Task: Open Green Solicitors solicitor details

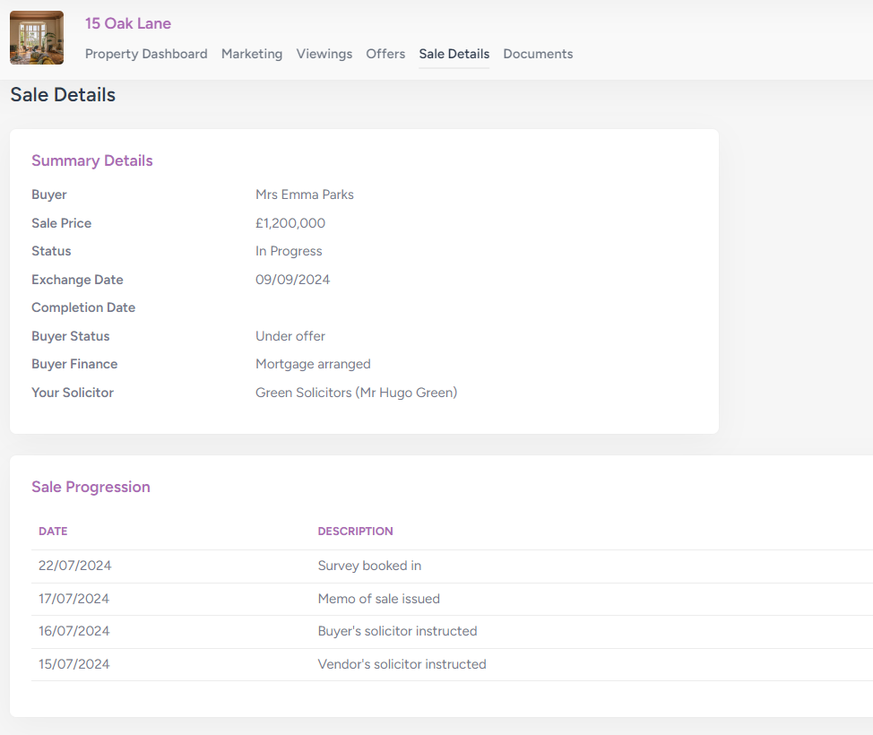Action: pyautogui.click(x=356, y=393)
